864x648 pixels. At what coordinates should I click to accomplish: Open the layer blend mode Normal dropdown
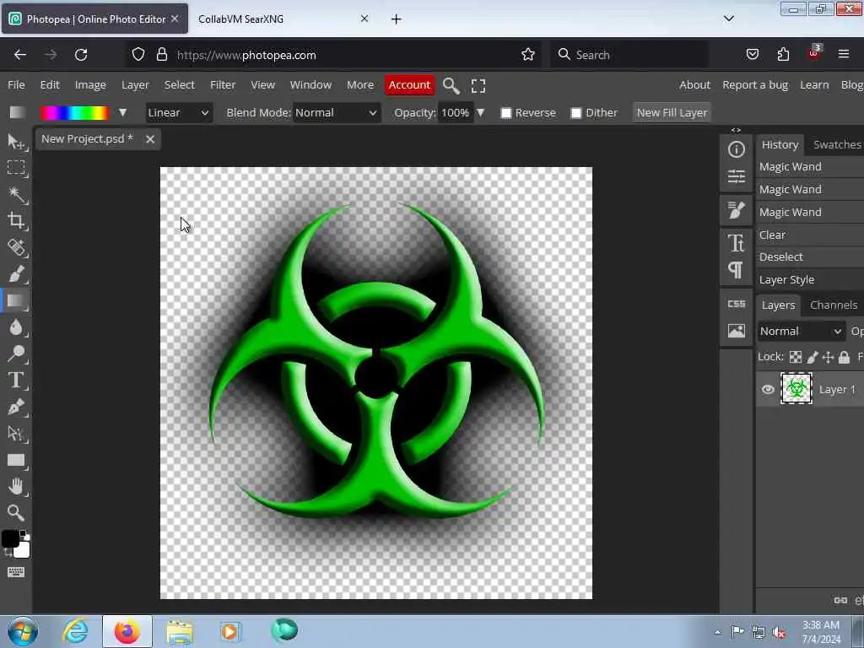pos(802,331)
